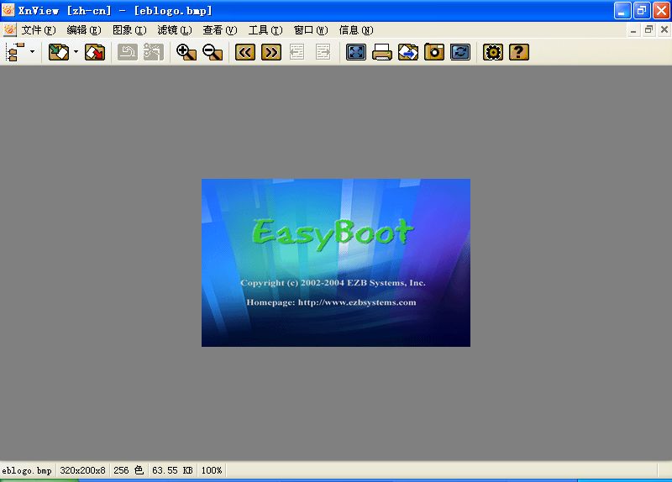The height and width of the screenshot is (482, 672).
Task: Expand the Open file recent-list arrow
Action: coord(76,52)
